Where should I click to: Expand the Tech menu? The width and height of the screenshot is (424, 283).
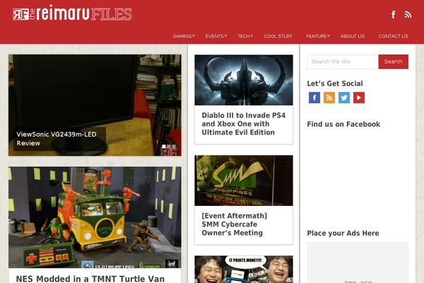pyautogui.click(x=245, y=36)
